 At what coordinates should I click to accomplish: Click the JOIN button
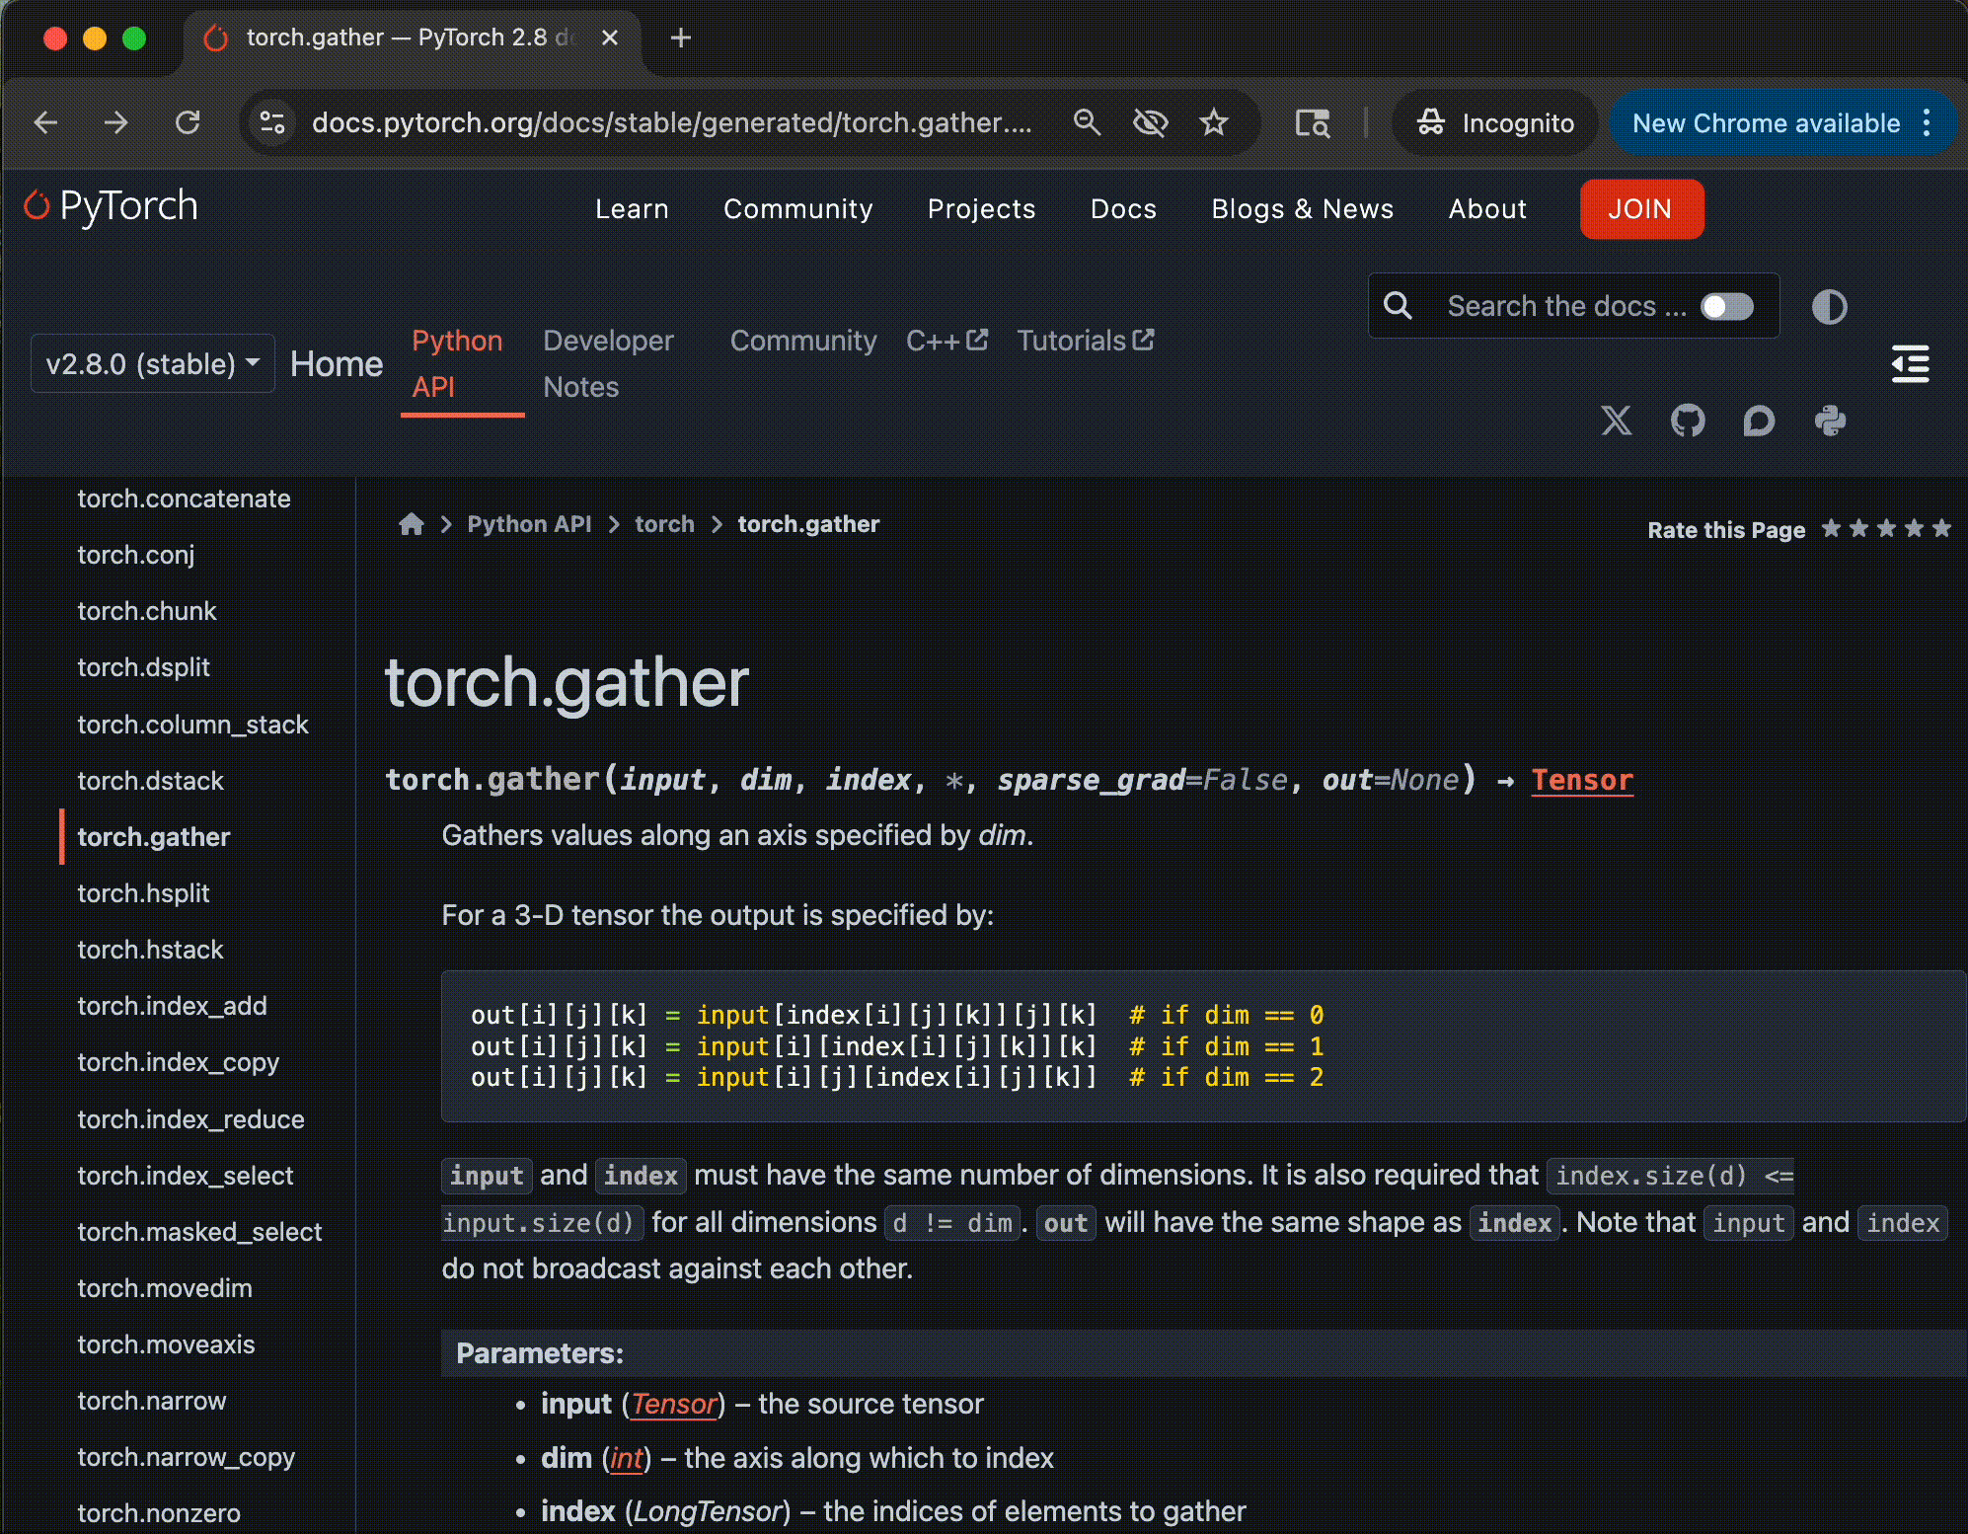[x=1641, y=208]
